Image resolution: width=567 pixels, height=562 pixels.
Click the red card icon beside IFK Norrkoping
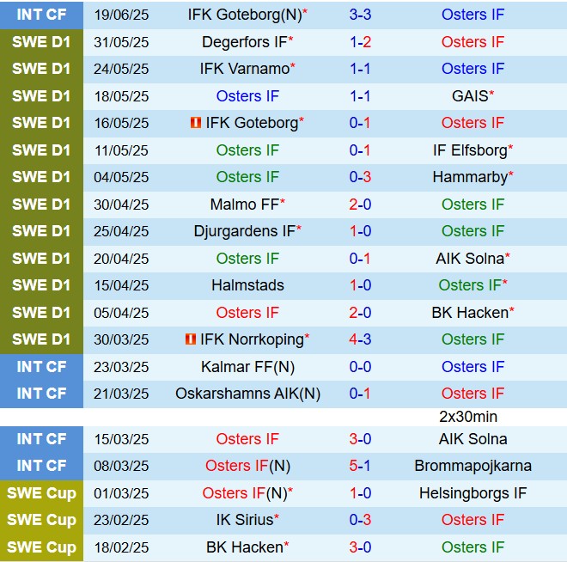[x=190, y=339]
